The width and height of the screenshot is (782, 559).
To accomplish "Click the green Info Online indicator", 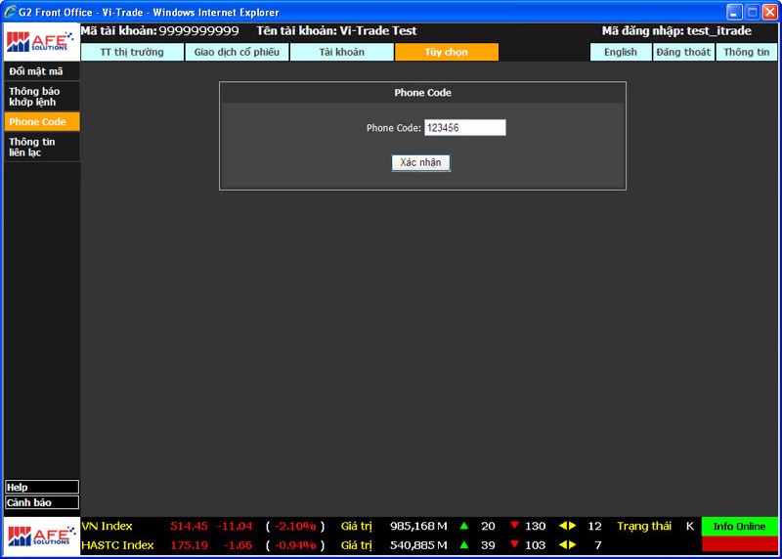I will pos(739,526).
